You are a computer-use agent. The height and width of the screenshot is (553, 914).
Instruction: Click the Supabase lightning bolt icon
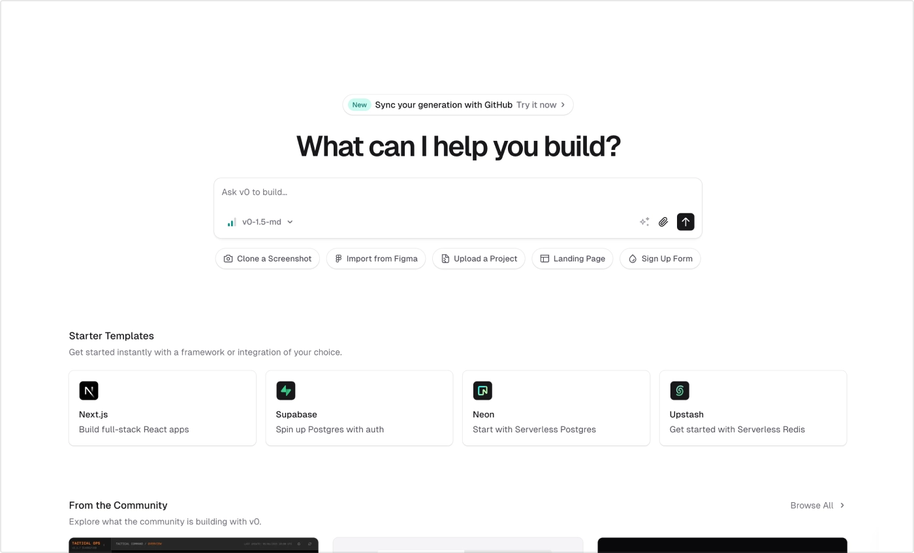click(x=286, y=391)
